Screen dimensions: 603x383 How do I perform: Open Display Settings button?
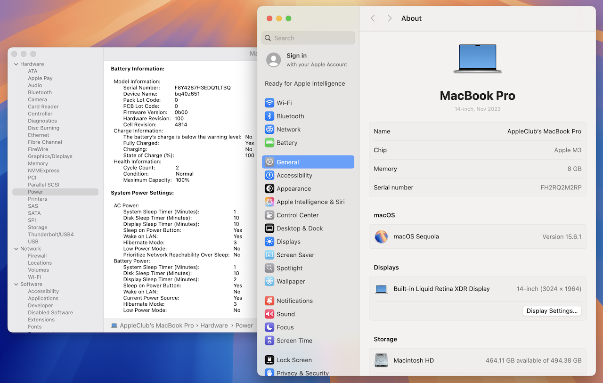coord(552,311)
